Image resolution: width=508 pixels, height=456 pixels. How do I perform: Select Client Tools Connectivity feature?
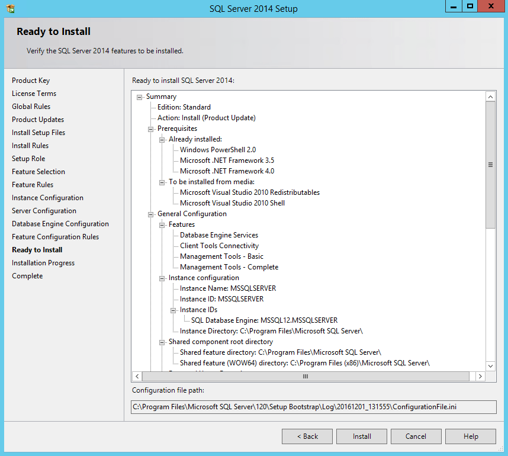(x=219, y=246)
